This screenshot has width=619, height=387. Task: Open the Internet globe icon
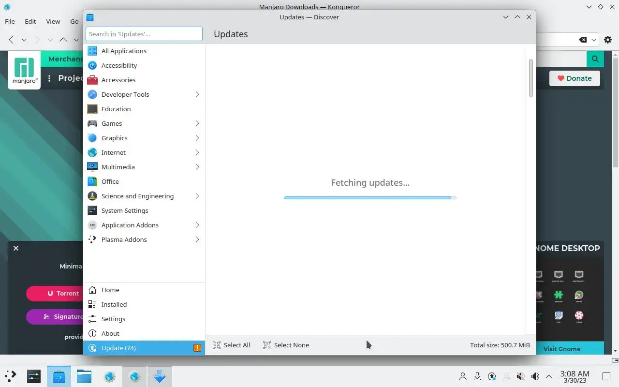pyautogui.click(x=92, y=152)
